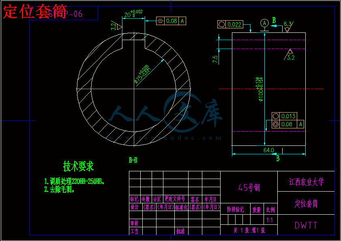Select note 1.调质处理220HB-250HB
Screen dimensions: 341x241
click(75, 181)
